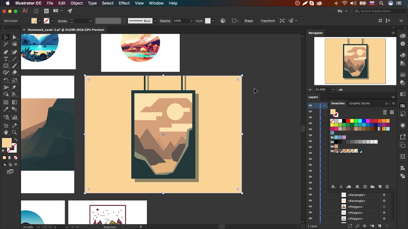The width and height of the screenshot is (408, 229).
Task: Enable Draw Behind mode
Action: point(10,164)
